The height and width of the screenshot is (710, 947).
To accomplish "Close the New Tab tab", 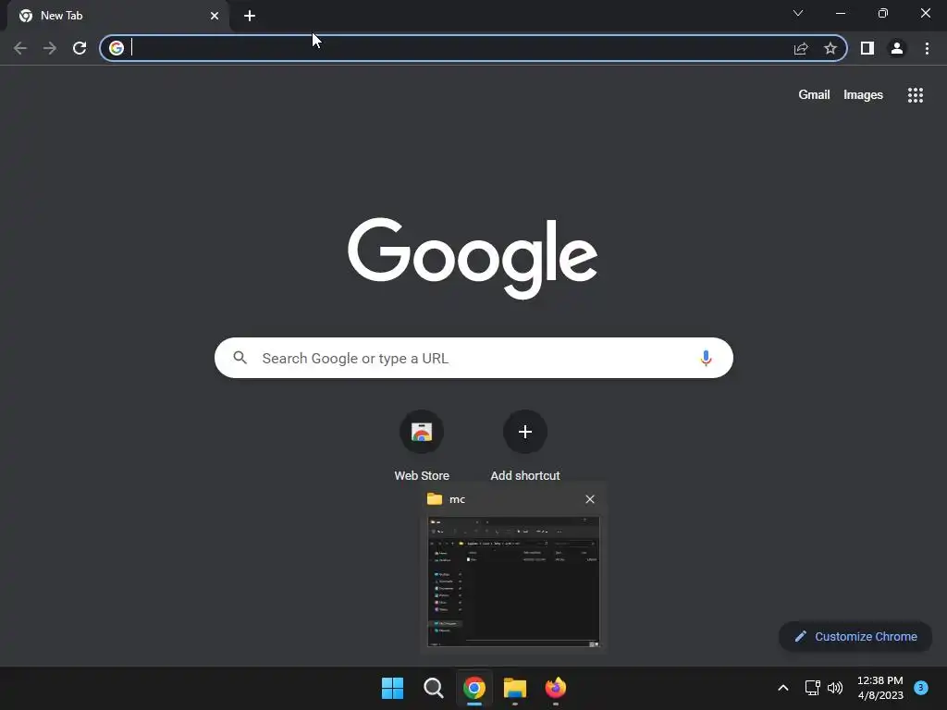I will click(215, 16).
